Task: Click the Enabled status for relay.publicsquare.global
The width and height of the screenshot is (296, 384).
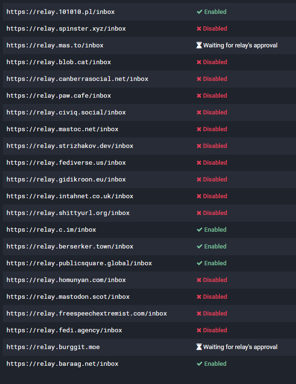Action: pos(215,263)
